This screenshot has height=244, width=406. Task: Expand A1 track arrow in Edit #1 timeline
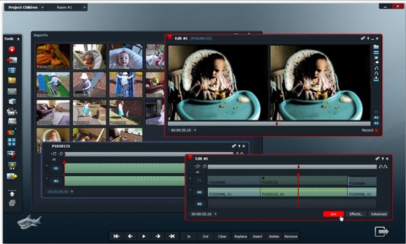tap(191, 190)
